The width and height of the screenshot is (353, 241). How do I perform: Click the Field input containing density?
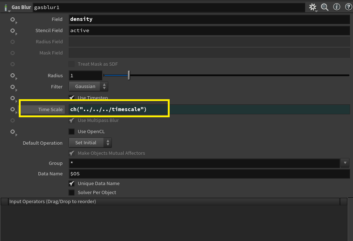point(209,19)
